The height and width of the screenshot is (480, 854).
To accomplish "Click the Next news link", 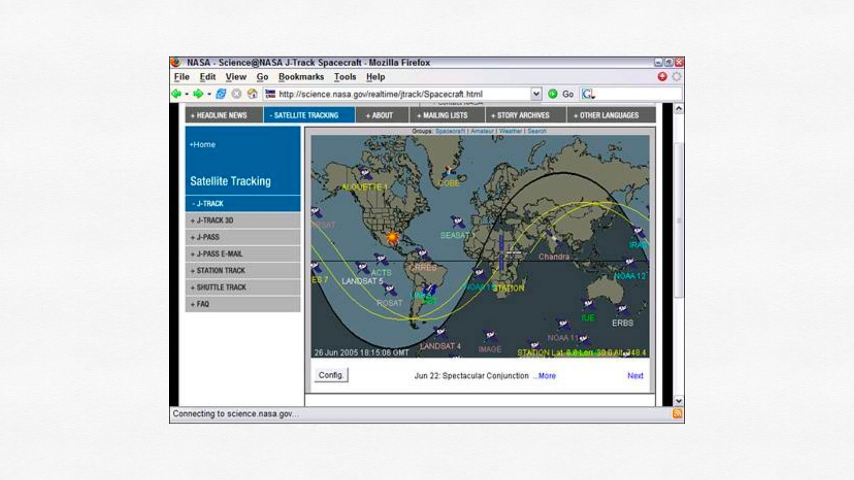I will (x=635, y=376).
